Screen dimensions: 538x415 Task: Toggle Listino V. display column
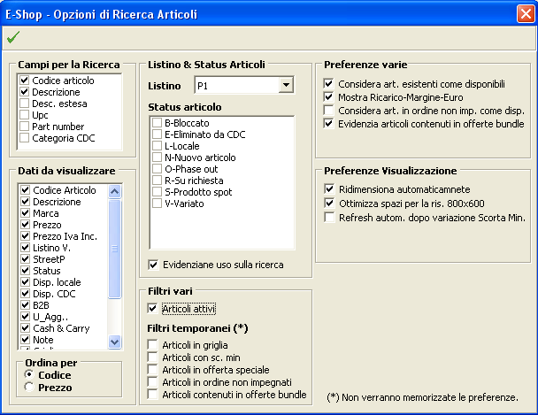coord(26,247)
